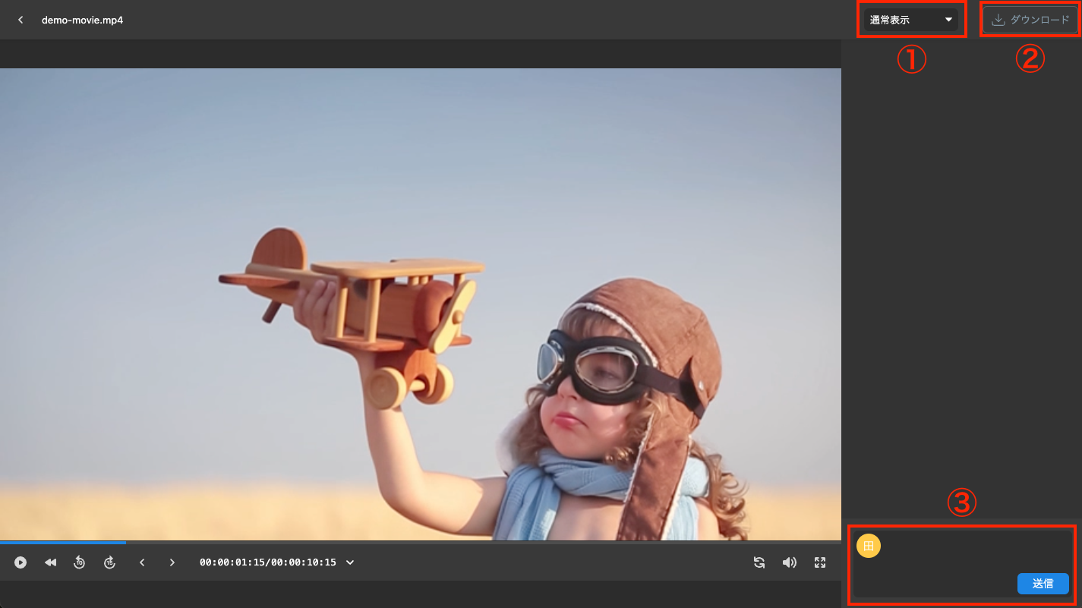Step to the next frame

[172, 562]
